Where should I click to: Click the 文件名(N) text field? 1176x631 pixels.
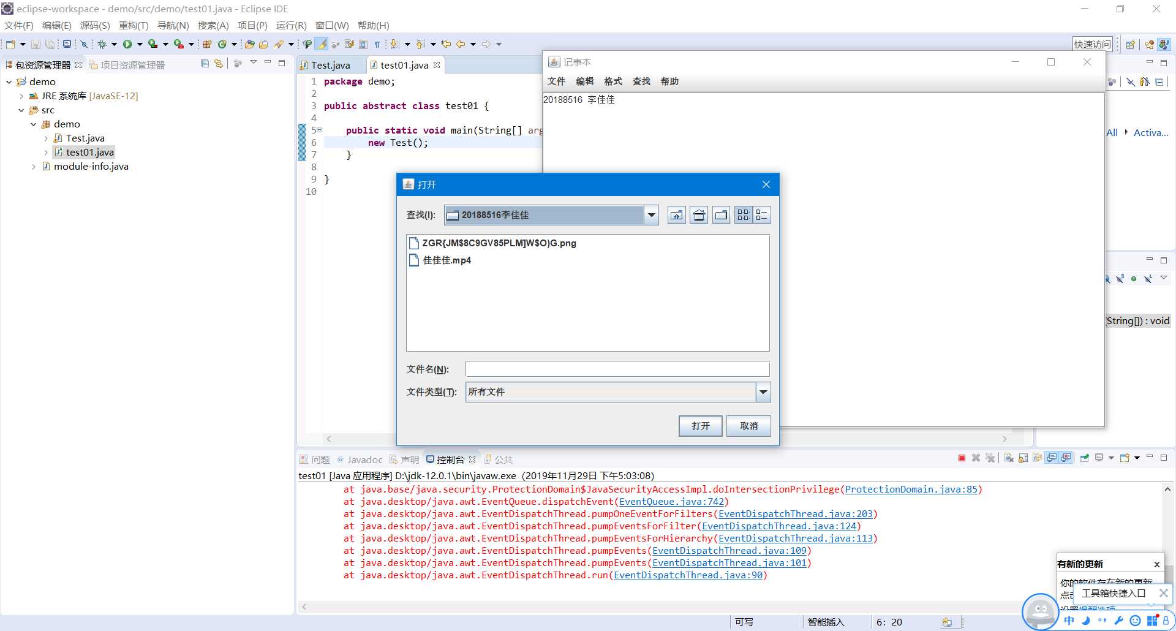(x=617, y=369)
